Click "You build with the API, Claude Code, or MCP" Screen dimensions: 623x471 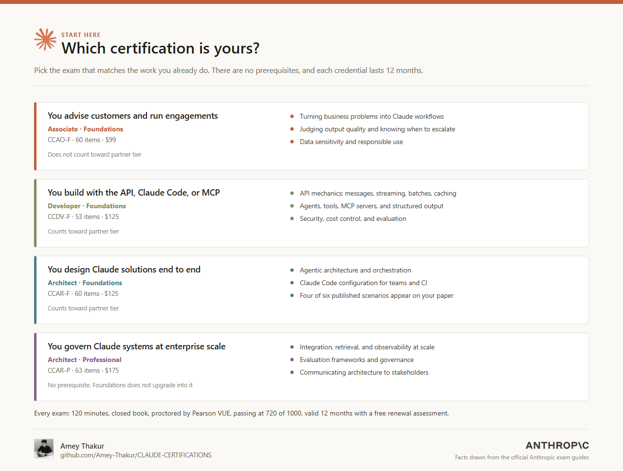point(134,193)
